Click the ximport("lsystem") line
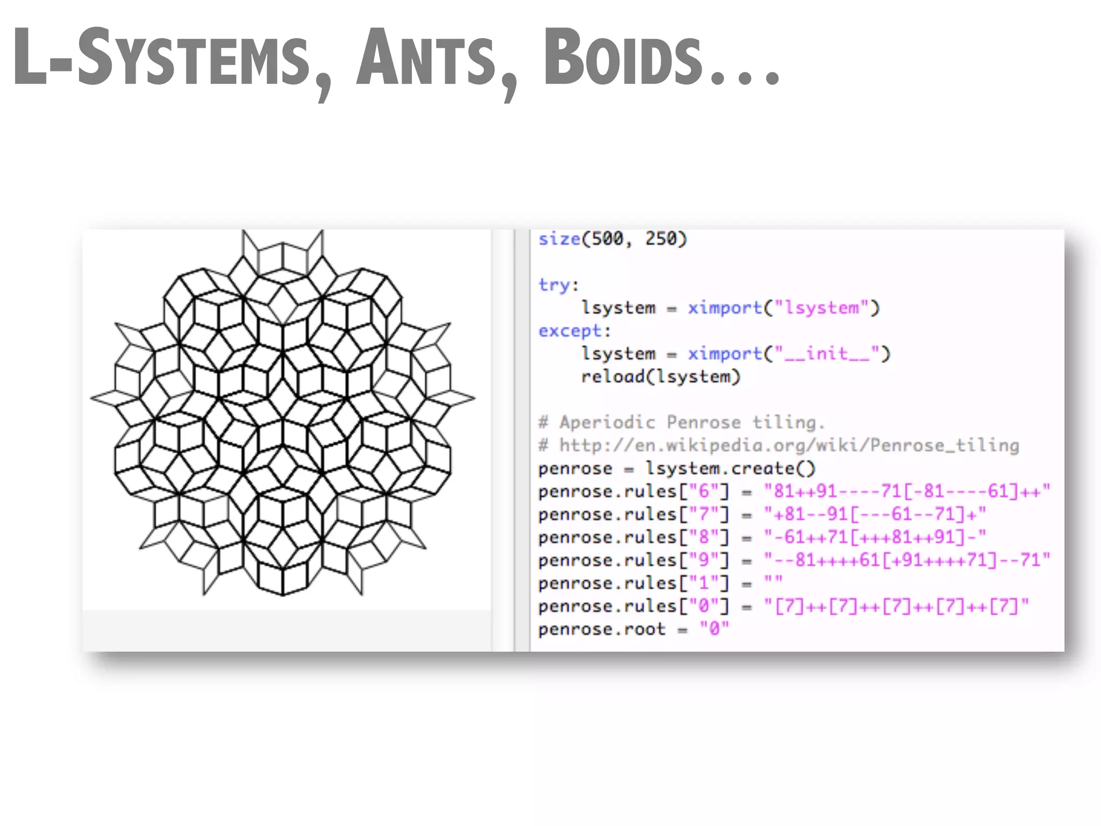Viewport: 1101px width, 826px height. 730,308
